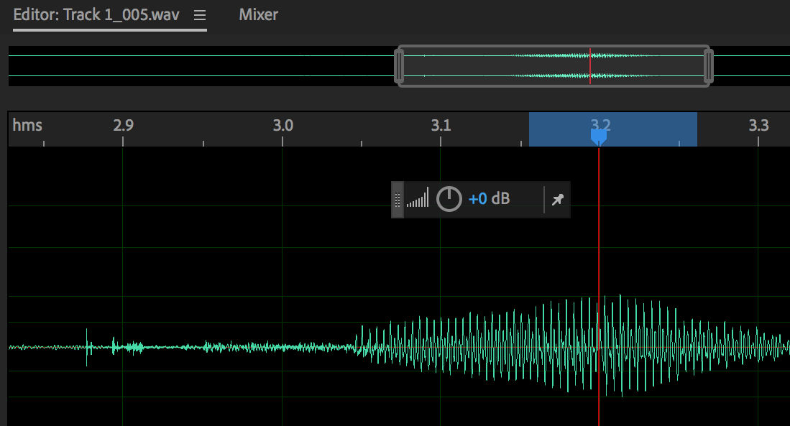Click the volume level bars icon

pyautogui.click(x=418, y=198)
